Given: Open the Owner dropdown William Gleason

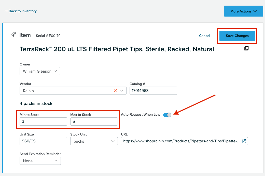Looking at the screenshot, I should pyautogui.click(x=40, y=71).
